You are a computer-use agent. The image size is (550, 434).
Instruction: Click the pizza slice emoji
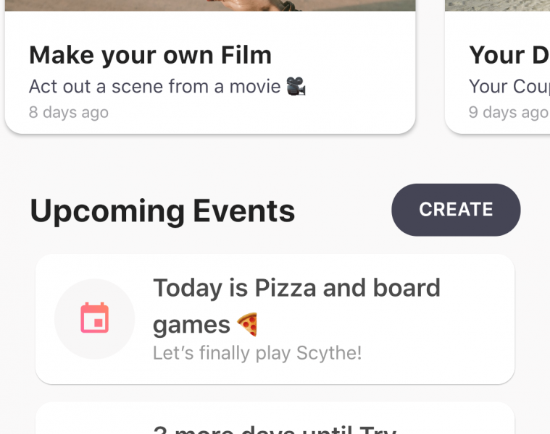point(248,325)
